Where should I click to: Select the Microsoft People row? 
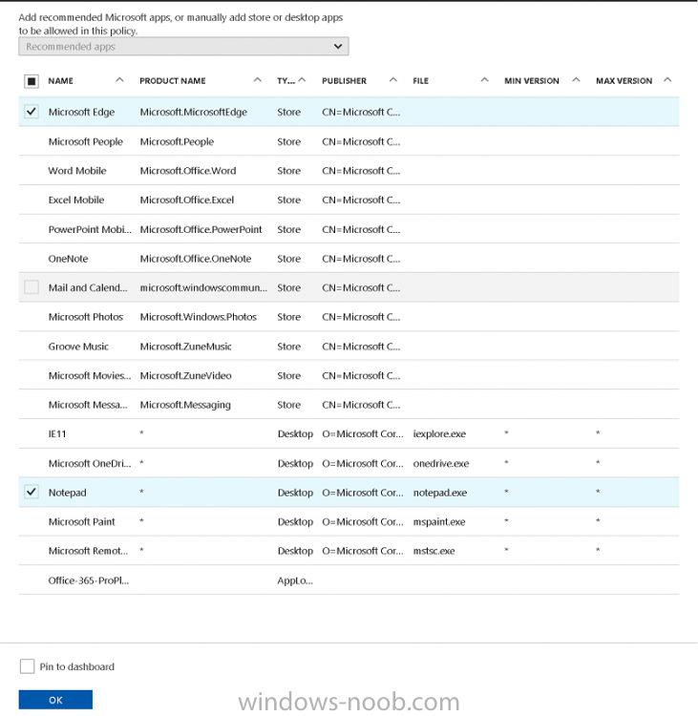349,141
